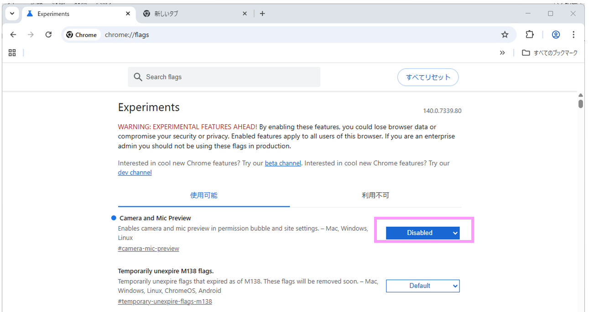Open the apps grid in bookmarks bar

[12, 53]
